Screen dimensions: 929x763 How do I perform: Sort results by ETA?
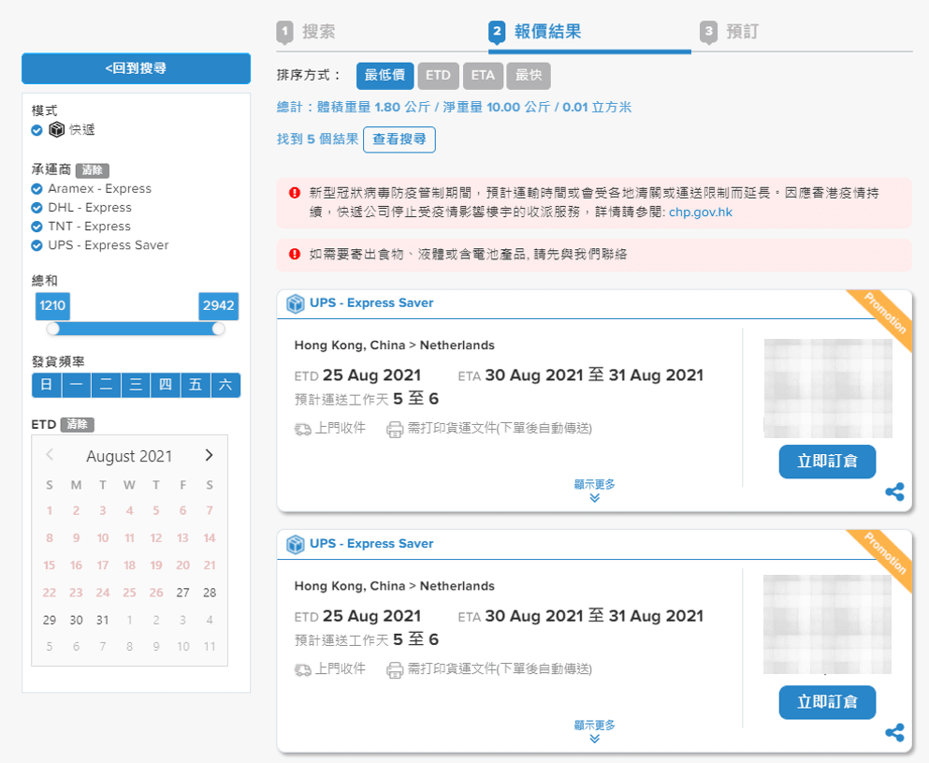(483, 75)
